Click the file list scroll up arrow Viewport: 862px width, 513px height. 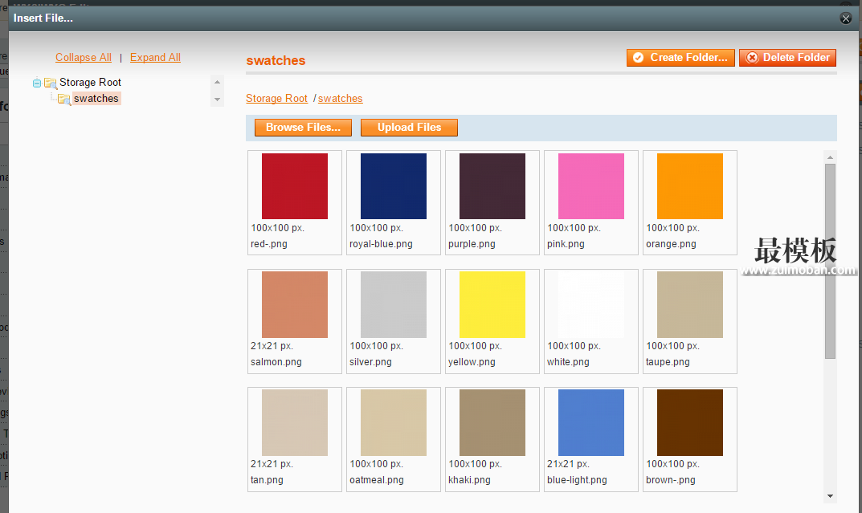pos(830,157)
